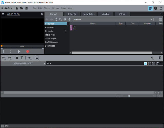Click the timeline zoom slider handle
164x128 pixels.
point(129,96)
